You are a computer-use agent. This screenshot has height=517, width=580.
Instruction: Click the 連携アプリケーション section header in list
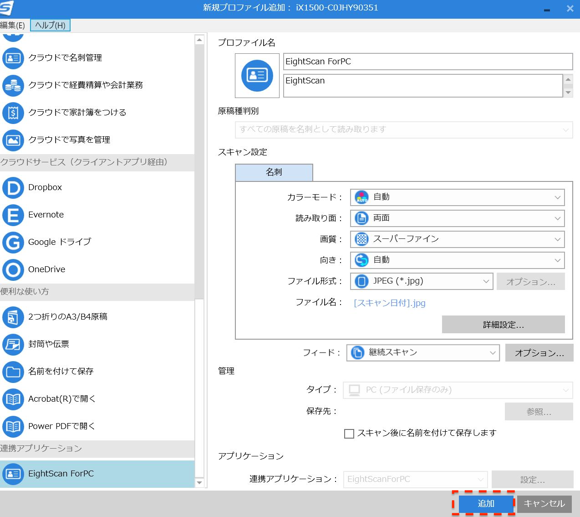coord(97,449)
